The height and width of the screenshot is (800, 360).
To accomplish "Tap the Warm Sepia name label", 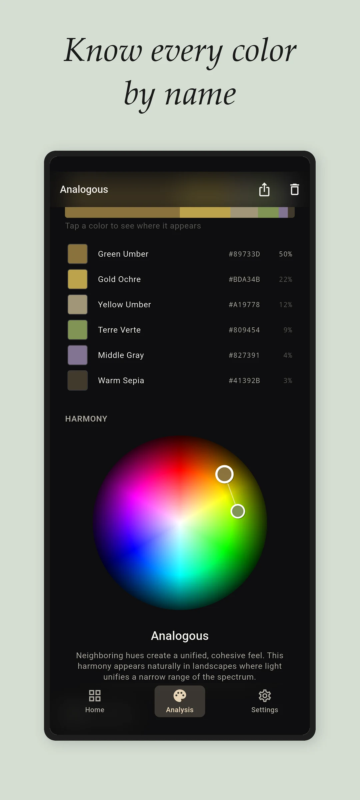I will pos(121,381).
